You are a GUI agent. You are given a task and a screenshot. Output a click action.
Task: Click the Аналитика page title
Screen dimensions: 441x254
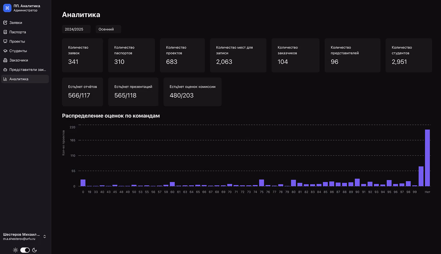pyautogui.click(x=81, y=15)
